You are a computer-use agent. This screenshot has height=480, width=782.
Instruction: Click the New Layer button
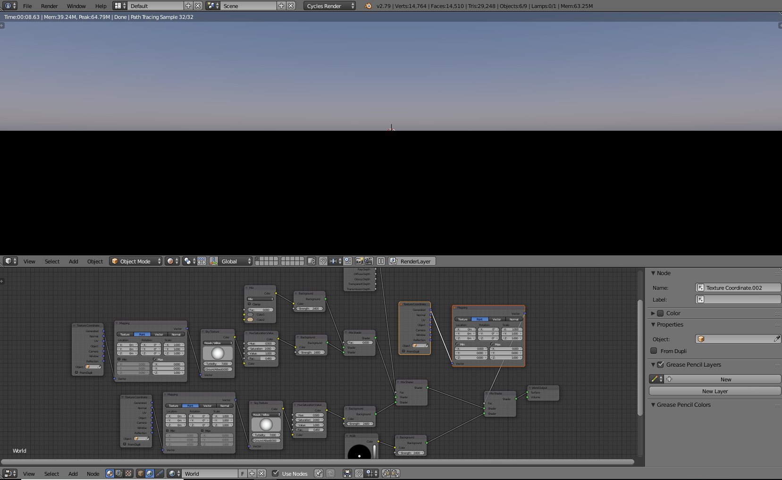(x=715, y=391)
